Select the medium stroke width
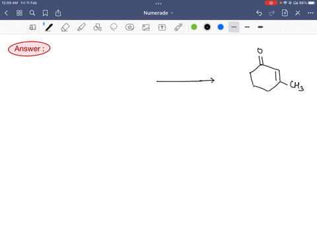 coord(247,27)
